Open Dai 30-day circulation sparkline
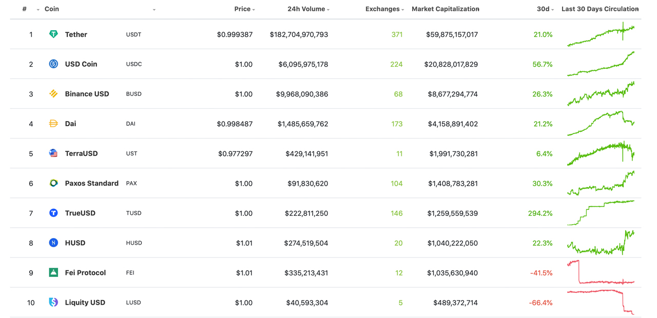The height and width of the screenshot is (318, 657). [x=601, y=124]
